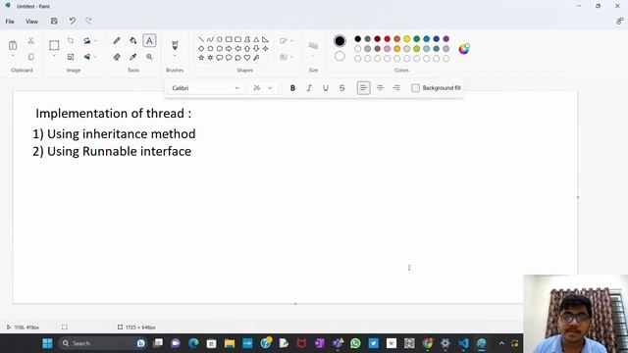The image size is (628, 353).
Task: Open the Brushes tool
Action: (x=175, y=44)
